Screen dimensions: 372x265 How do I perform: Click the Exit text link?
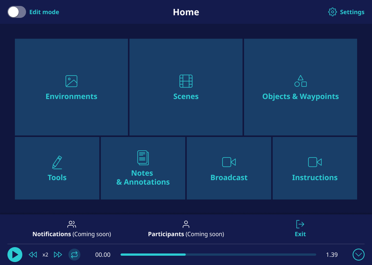(300, 234)
